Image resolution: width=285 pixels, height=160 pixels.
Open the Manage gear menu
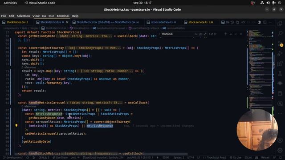click(x=280, y=150)
